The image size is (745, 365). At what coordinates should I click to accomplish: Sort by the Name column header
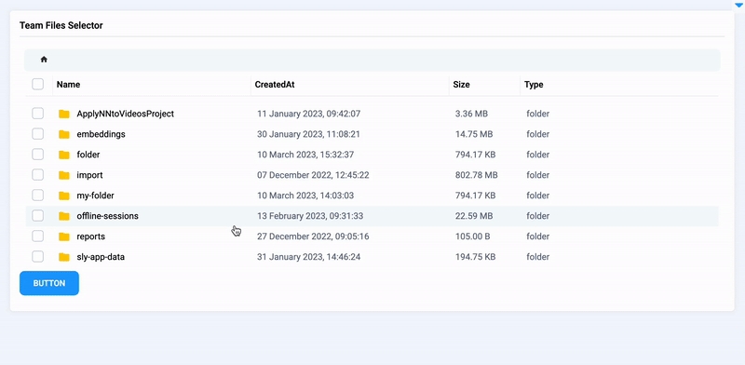pos(68,85)
